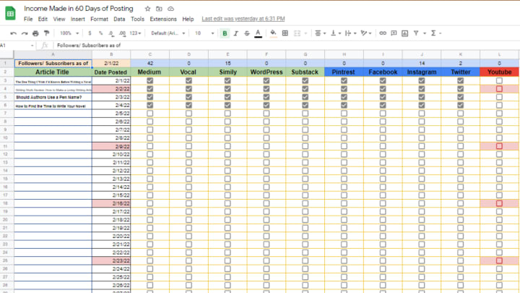Check the Medium box for 2/5/22
This screenshot has width=520, height=293.
coord(150,114)
